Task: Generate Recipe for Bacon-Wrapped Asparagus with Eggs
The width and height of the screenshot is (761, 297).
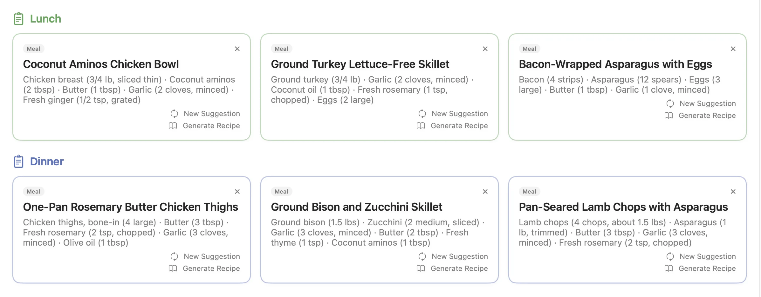Action: tap(707, 115)
